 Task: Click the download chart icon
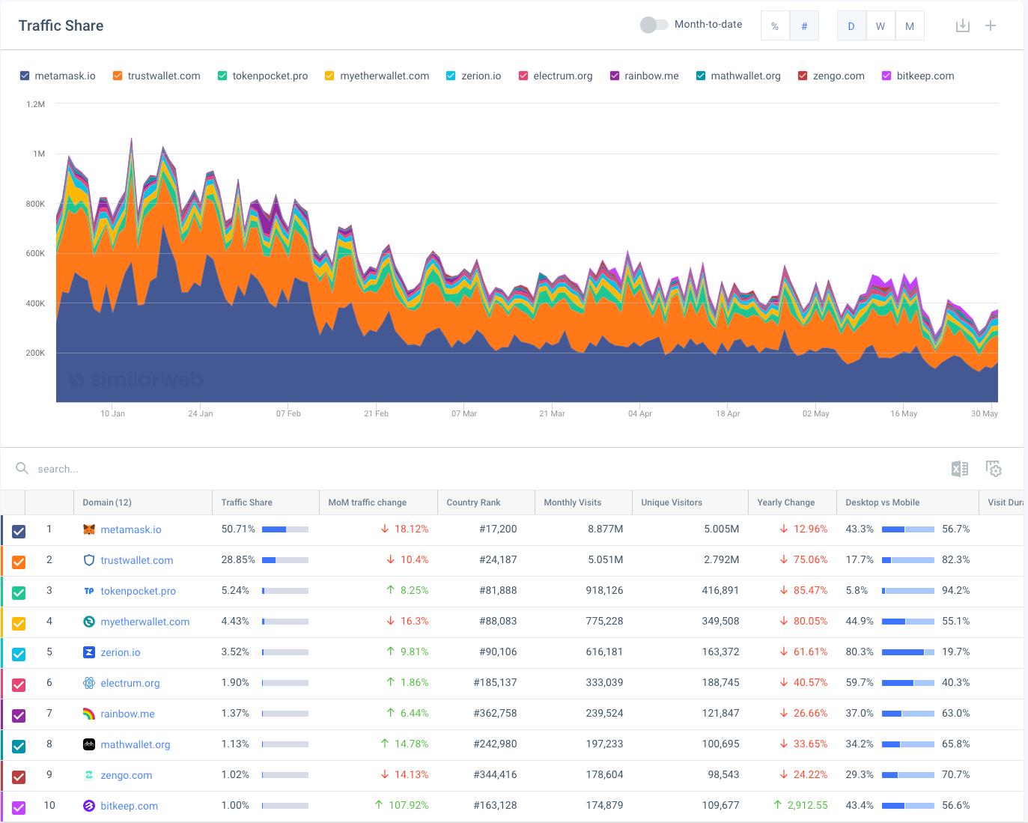pos(963,25)
